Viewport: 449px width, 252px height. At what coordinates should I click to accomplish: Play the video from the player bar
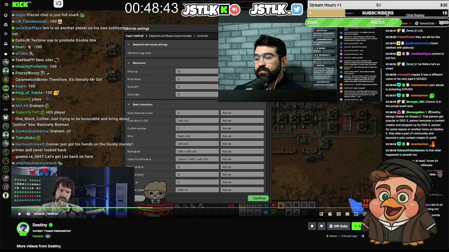point(20,214)
